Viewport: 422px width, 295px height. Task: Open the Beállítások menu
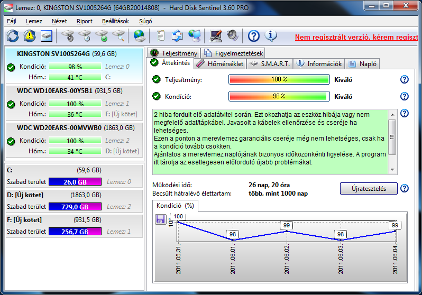pyautogui.click(x=115, y=21)
